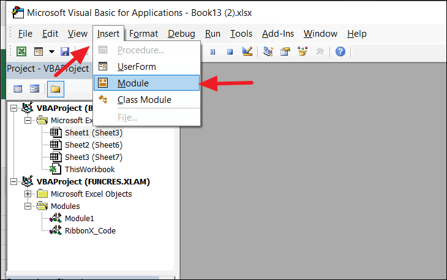Click the Save toolbar icon
The width and height of the screenshot is (447, 280).
coord(65,51)
